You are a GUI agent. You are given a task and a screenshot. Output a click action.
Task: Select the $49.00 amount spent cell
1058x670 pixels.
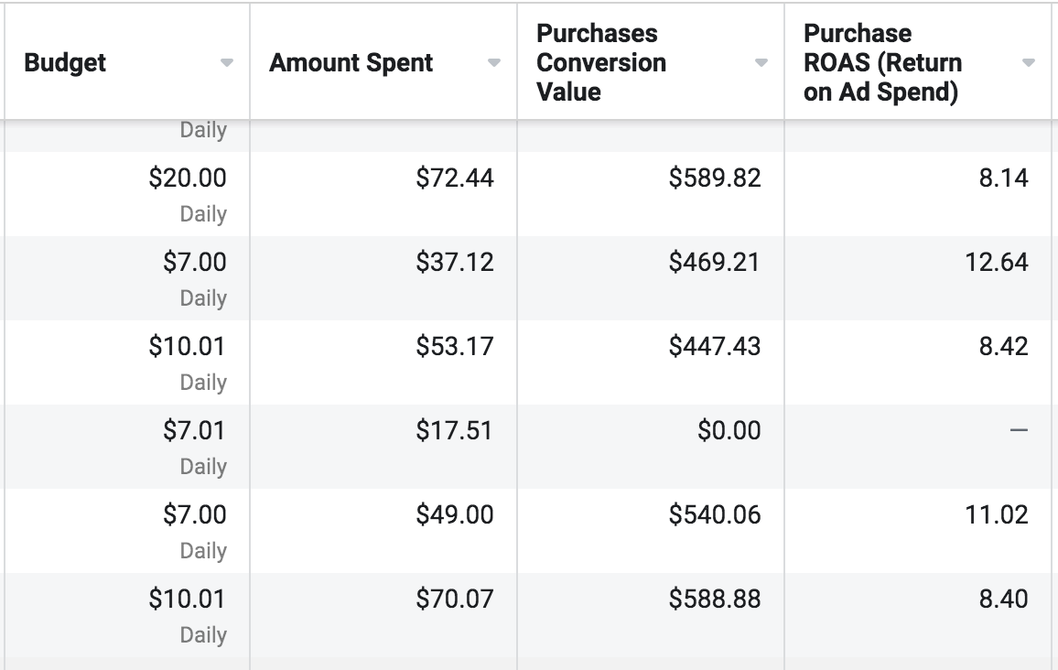(x=383, y=531)
